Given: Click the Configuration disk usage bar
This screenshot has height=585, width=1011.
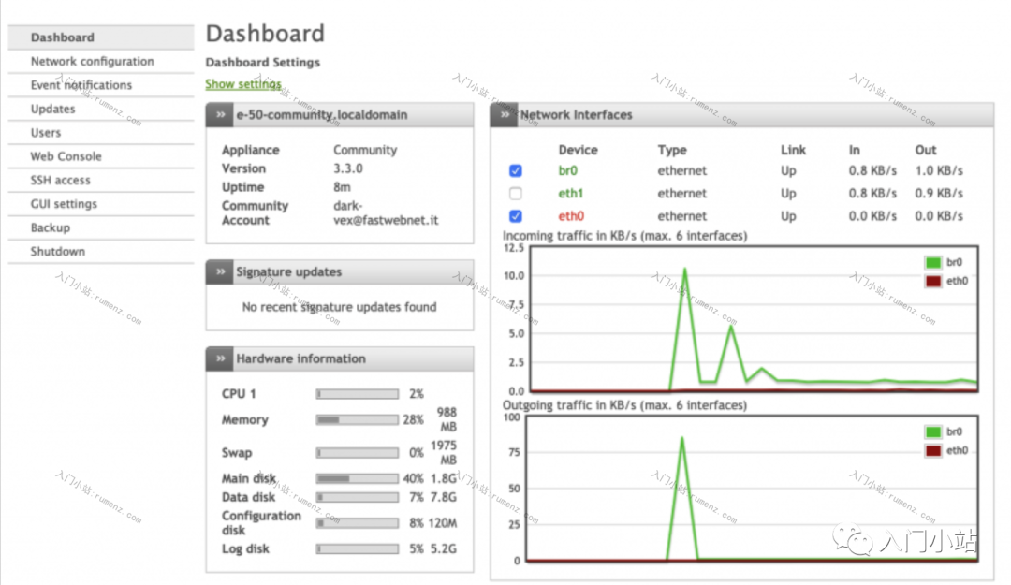Looking at the screenshot, I should click(x=358, y=523).
